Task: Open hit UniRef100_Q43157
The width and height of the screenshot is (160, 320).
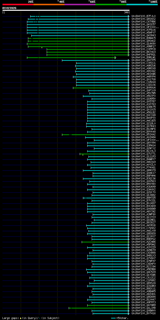Action: coord(143,24)
